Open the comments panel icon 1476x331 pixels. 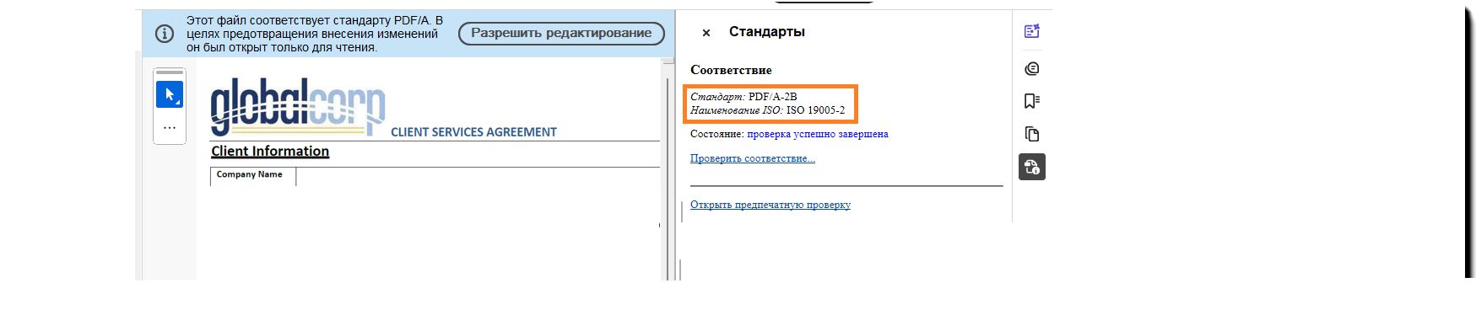tap(1031, 68)
